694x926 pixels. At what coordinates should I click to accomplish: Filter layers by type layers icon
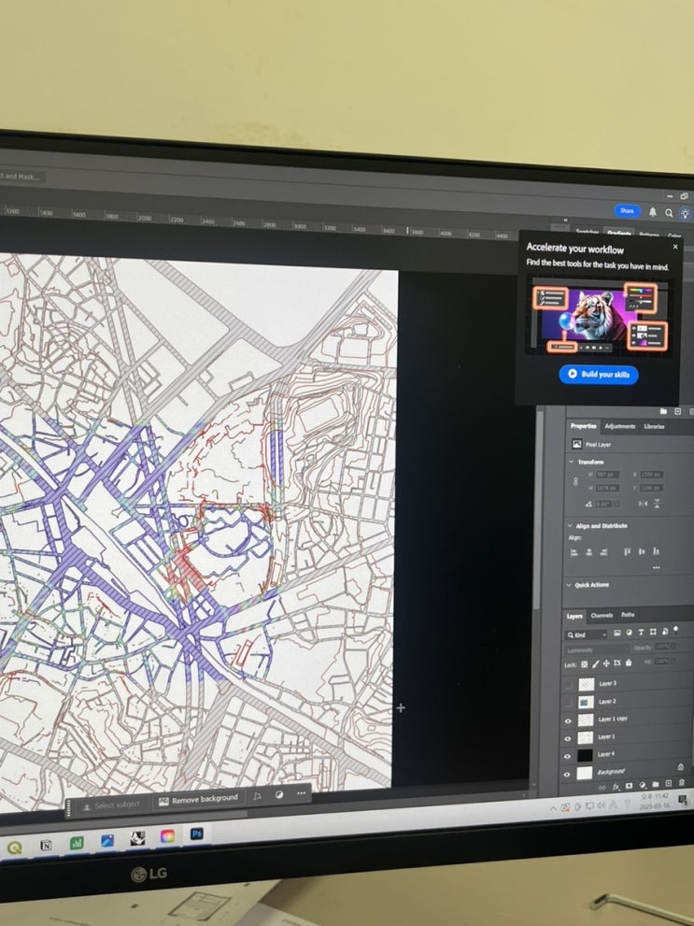[641, 633]
